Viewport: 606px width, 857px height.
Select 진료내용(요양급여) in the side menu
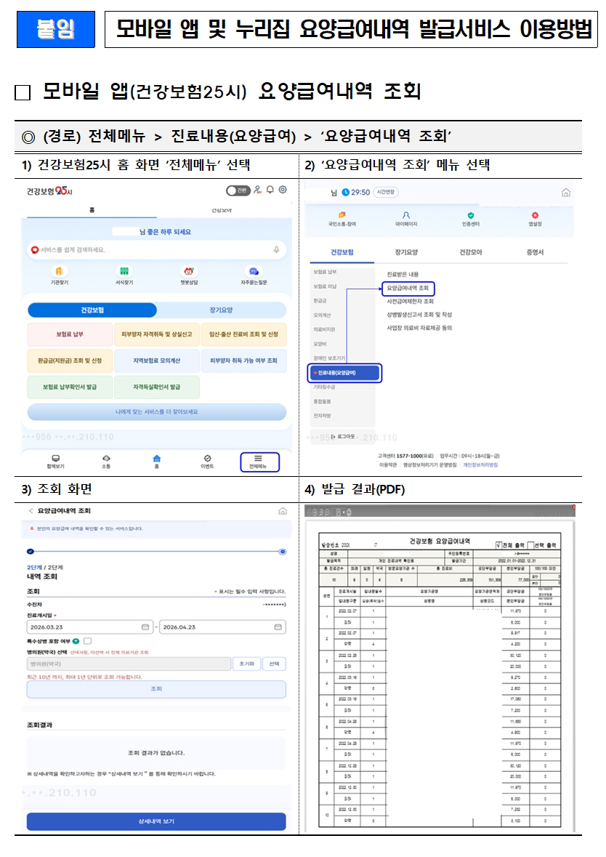[x=345, y=373]
